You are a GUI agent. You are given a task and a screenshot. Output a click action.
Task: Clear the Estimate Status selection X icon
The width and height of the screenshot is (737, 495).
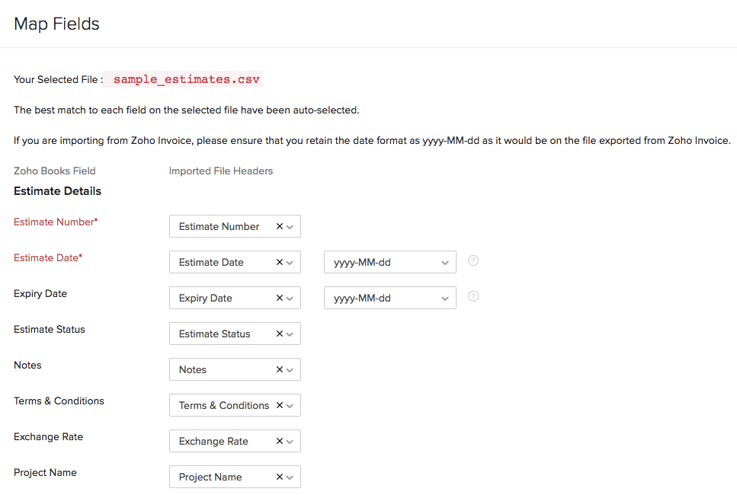click(x=280, y=334)
